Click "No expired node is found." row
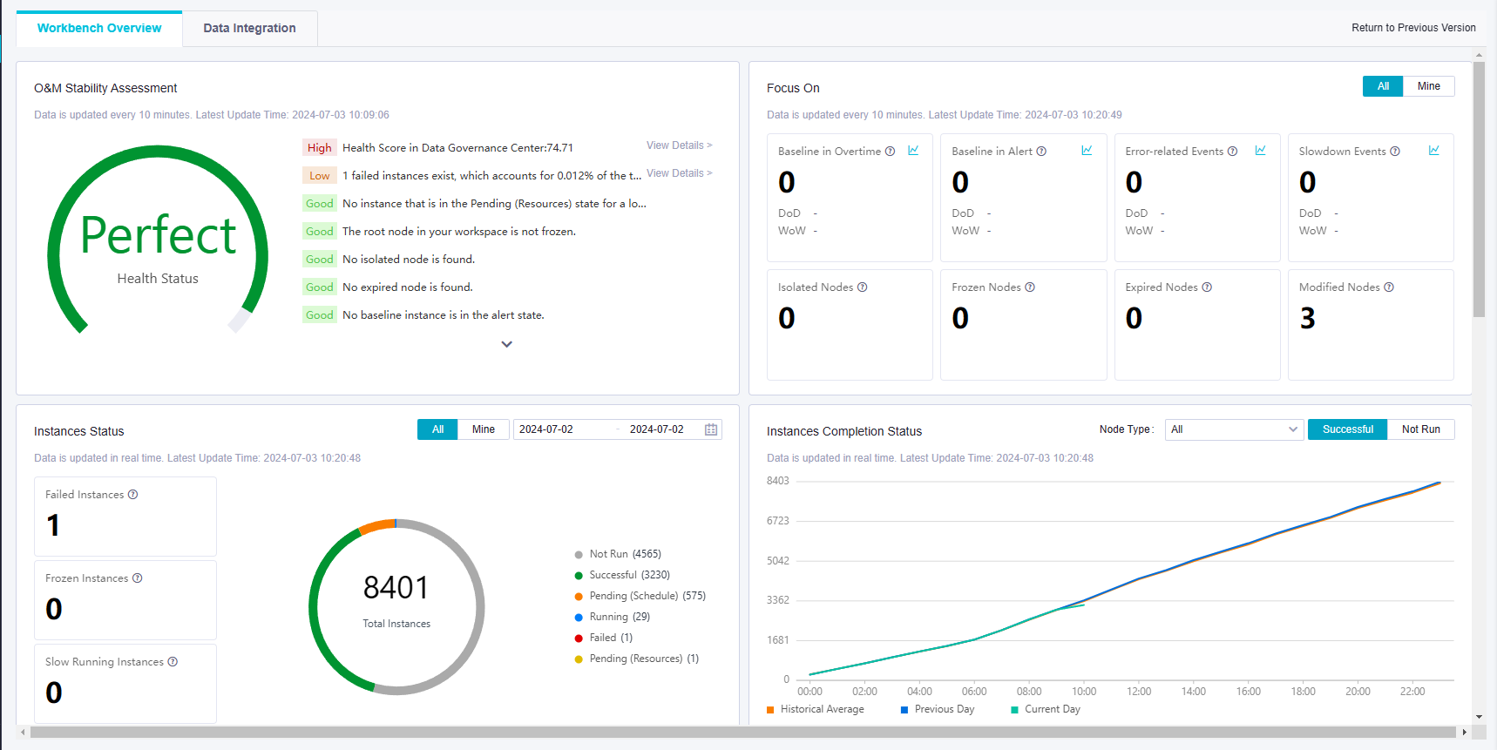1497x750 pixels. (407, 287)
